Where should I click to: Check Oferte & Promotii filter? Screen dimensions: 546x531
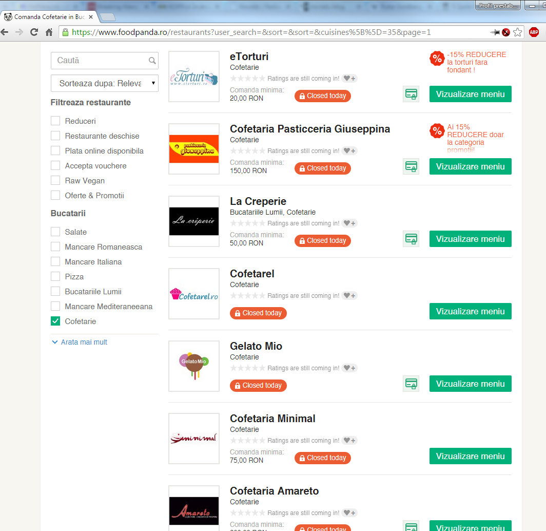tap(55, 196)
